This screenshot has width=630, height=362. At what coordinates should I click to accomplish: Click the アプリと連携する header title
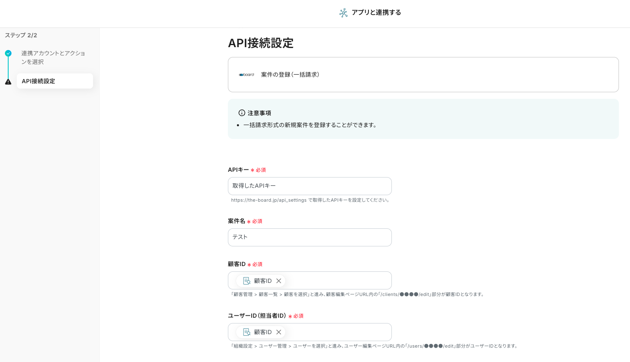click(376, 13)
